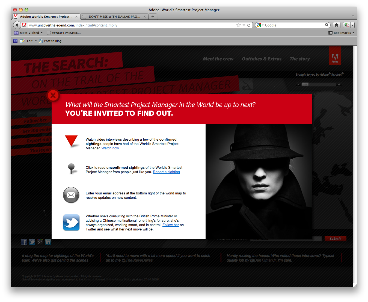Click the Edit toolbar item
Viewport: 368px width, 302px height.
pyautogui.click(x=26, y=41)
